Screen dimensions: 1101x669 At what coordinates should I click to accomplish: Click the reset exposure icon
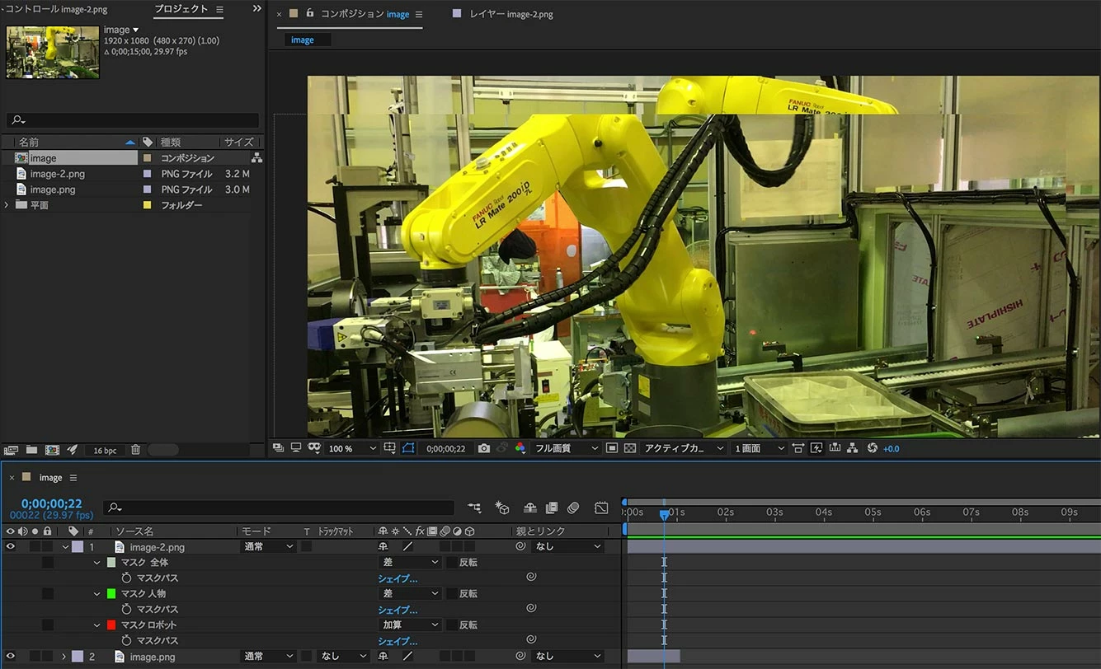(872, 448)
